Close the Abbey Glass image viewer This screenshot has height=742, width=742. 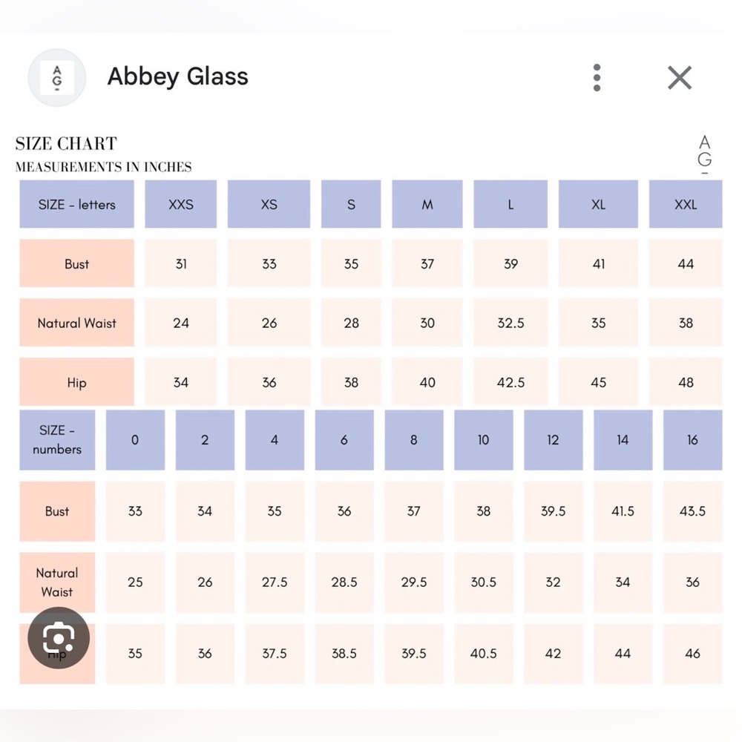coord(680,78)
